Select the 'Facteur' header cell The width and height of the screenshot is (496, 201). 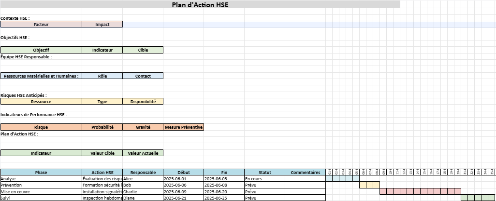pyautogui.click(x=41, y=24)
